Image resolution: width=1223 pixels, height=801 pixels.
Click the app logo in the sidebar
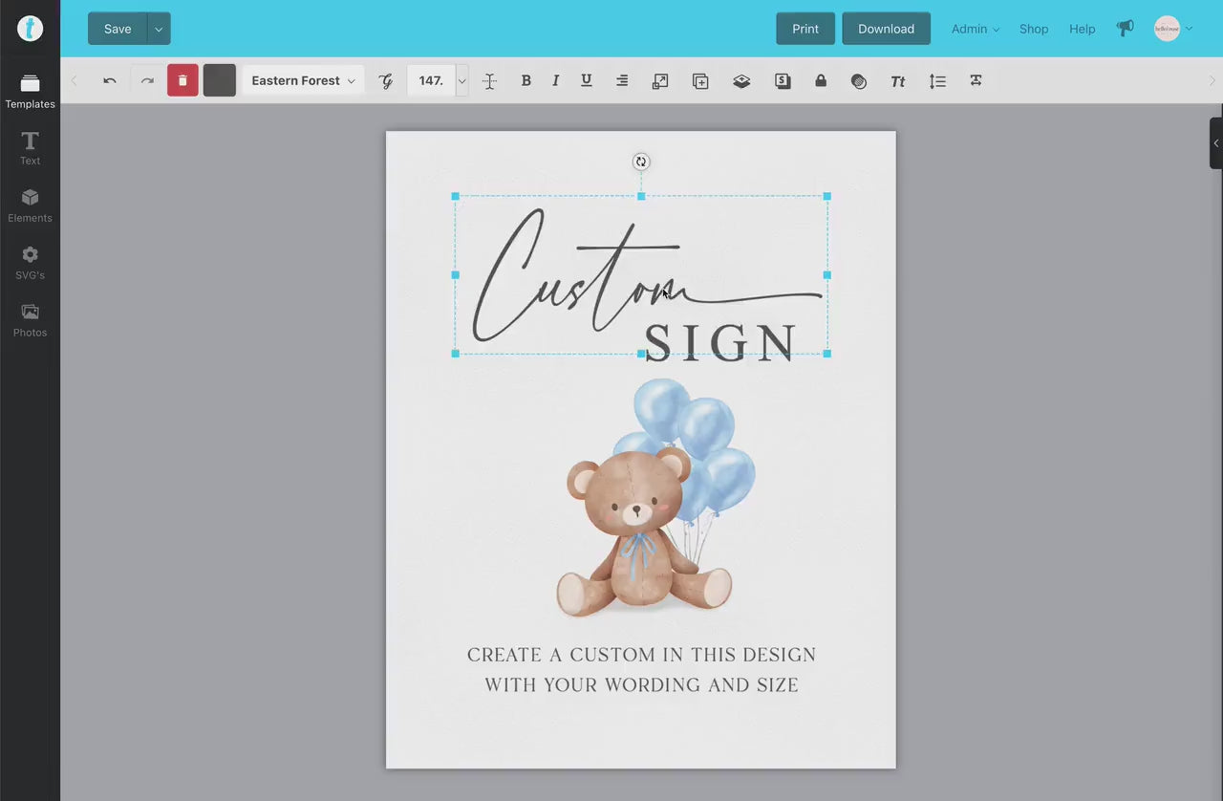point(30,29)
